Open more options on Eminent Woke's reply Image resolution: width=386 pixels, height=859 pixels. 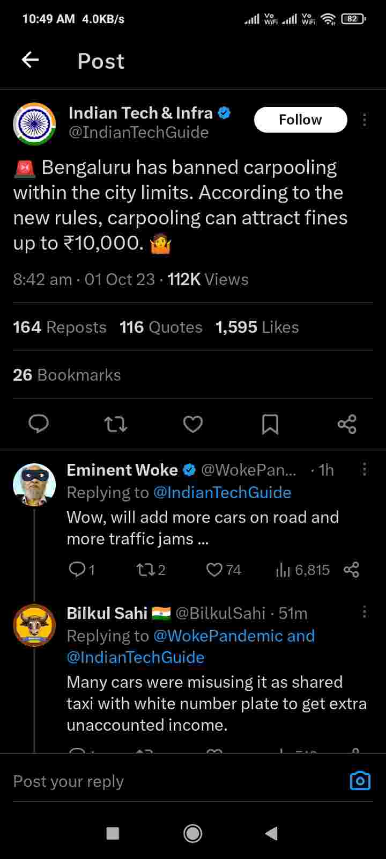coord(365,470)
